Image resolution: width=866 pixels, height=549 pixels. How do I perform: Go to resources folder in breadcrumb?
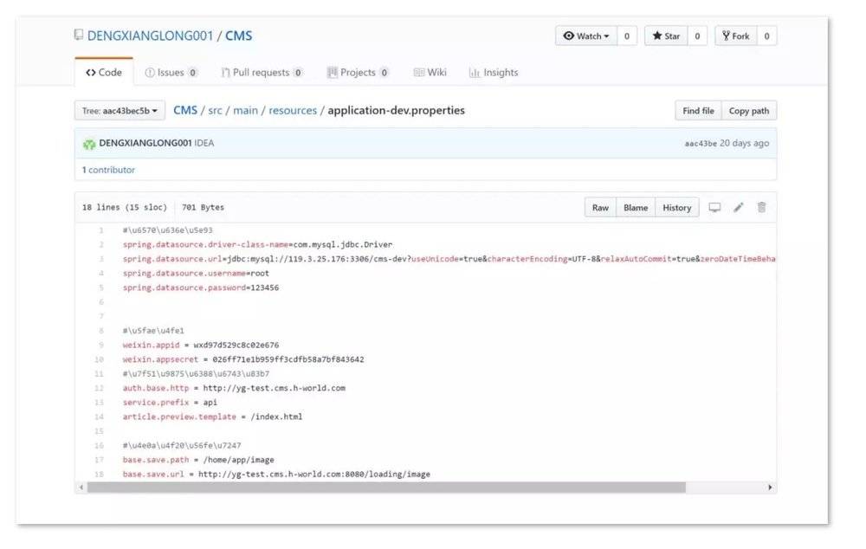[293, 111]
